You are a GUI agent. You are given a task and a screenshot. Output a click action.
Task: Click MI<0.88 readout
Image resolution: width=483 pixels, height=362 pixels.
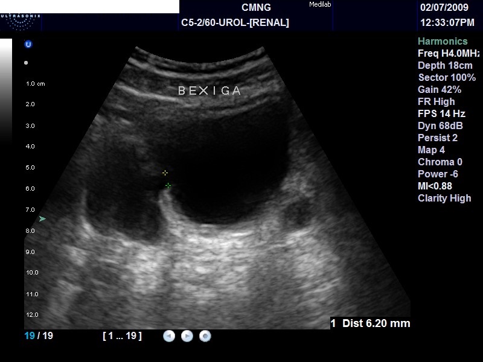pos(435,186)
